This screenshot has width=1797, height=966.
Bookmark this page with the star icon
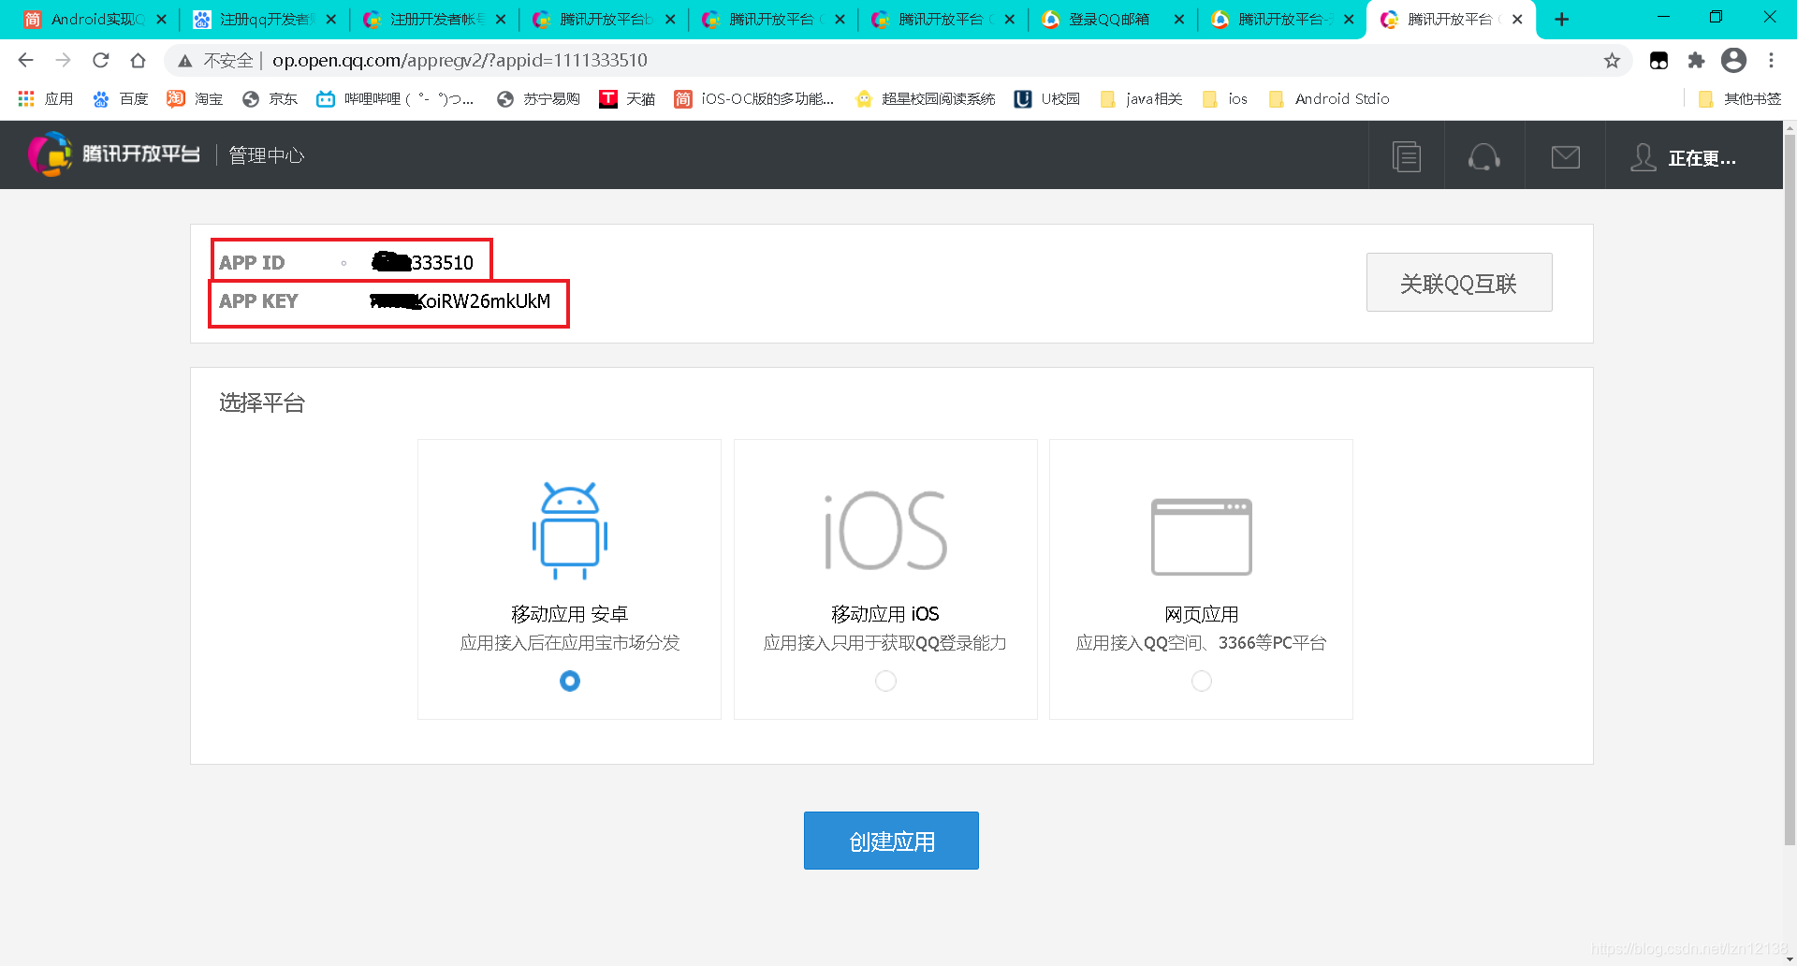pyautogui.click(x=1612, y=60)
